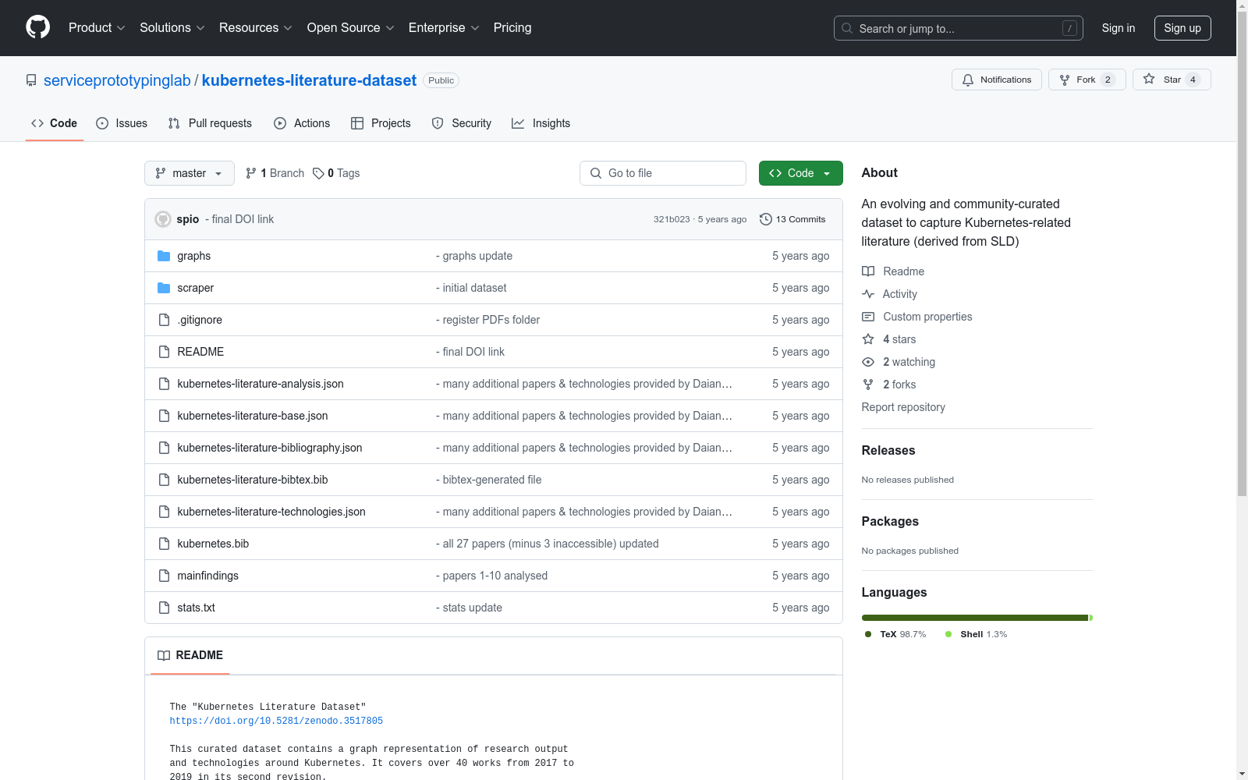The image size is (1248, 780).
Task: Click the Custom properties icon
Action: coord(868,317)
